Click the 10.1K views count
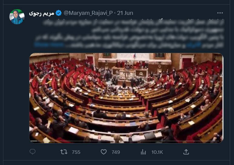Viewport: 234px width, 165px height. point(157,152)
